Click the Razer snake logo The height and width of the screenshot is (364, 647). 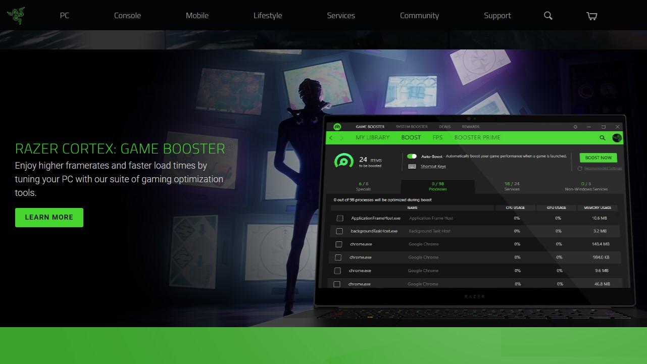pyautogui.click(x=16, y=15)
